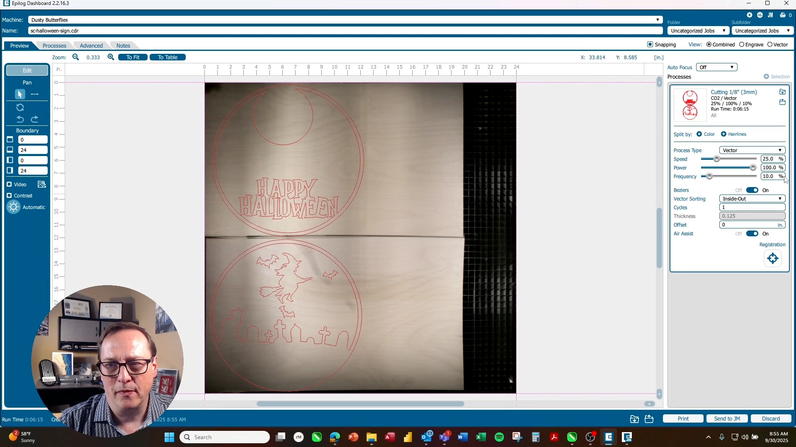Select the Engrave view radio button
Viewport: 796px width, 447px height.
point(742,45)
